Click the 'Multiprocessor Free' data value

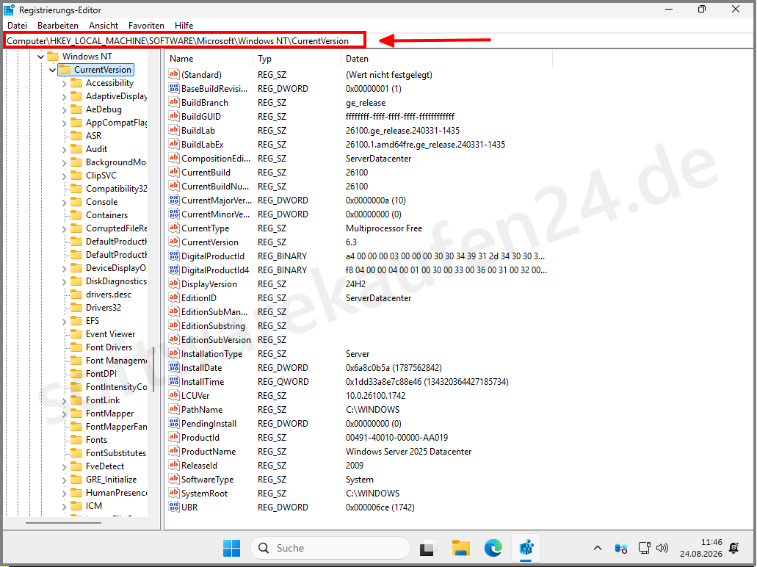384,228
